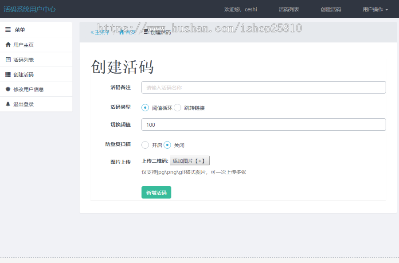Click the bell icon beside 退出登录
Image resolution: width=399 pixels, height=263 pixels.
8,103
